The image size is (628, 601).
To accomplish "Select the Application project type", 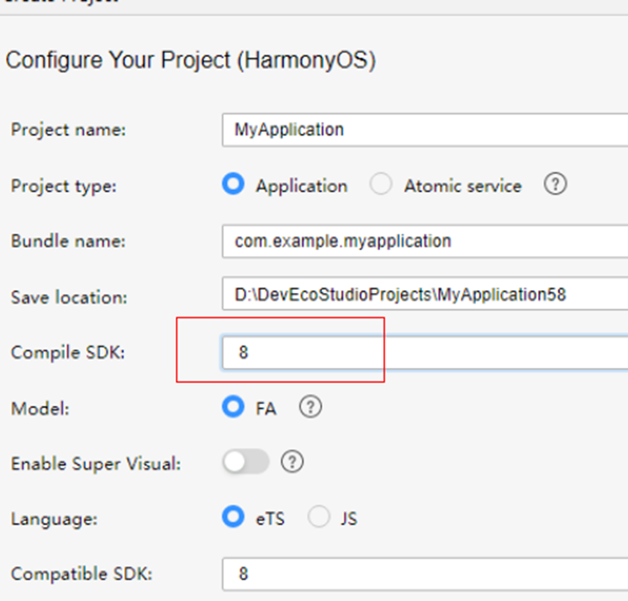I will tap(234, 185).
